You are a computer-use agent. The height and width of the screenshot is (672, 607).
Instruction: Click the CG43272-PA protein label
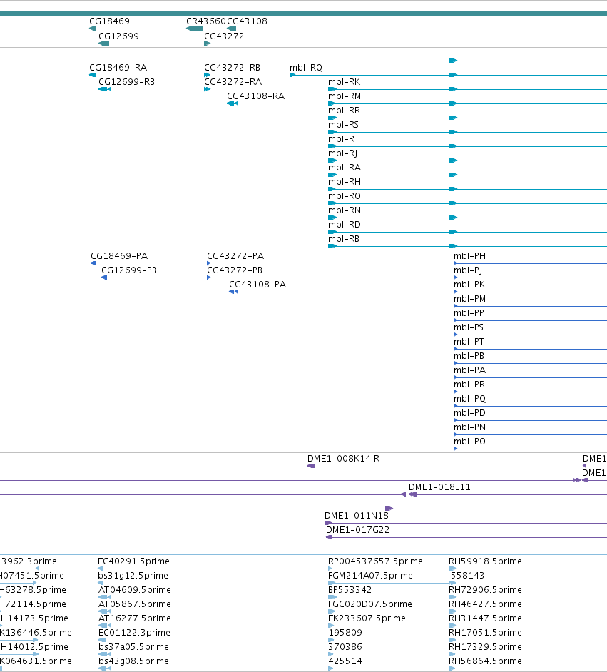point(235,256)
